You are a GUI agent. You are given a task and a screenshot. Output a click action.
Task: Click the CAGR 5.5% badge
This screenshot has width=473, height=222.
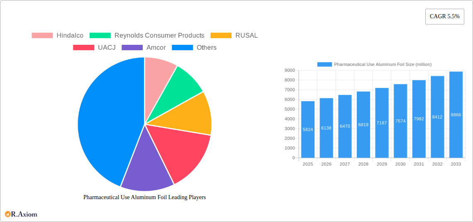[444, 17]
